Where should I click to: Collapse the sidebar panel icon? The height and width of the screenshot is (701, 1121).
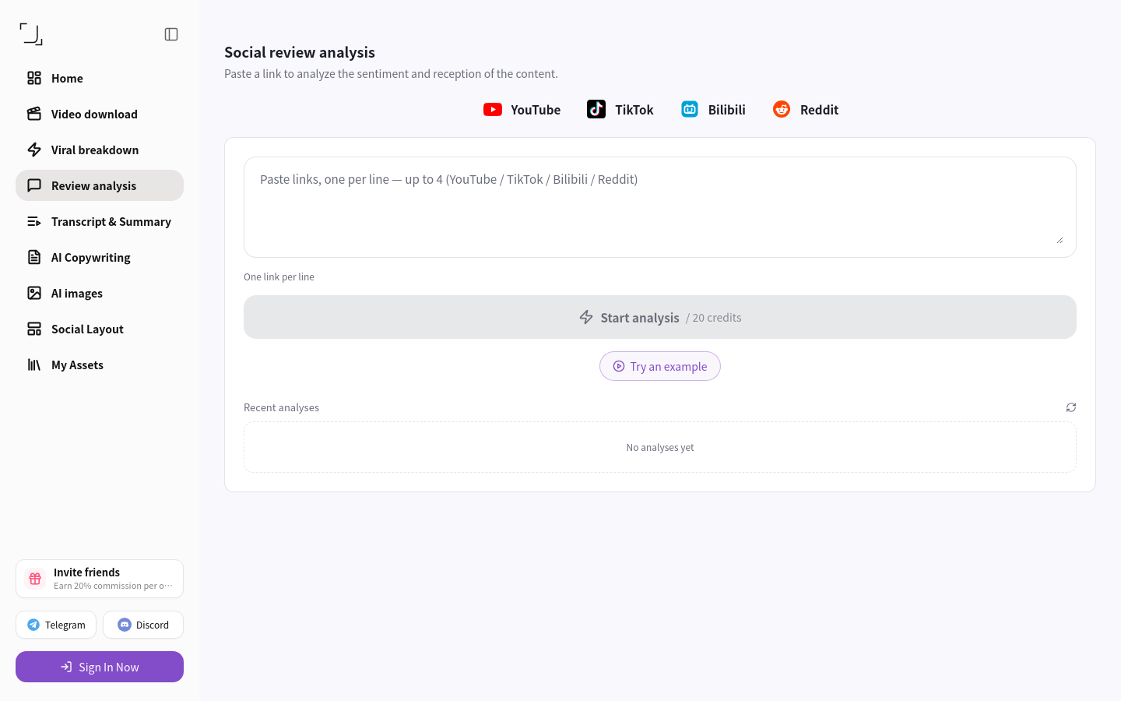coord(171,34)
